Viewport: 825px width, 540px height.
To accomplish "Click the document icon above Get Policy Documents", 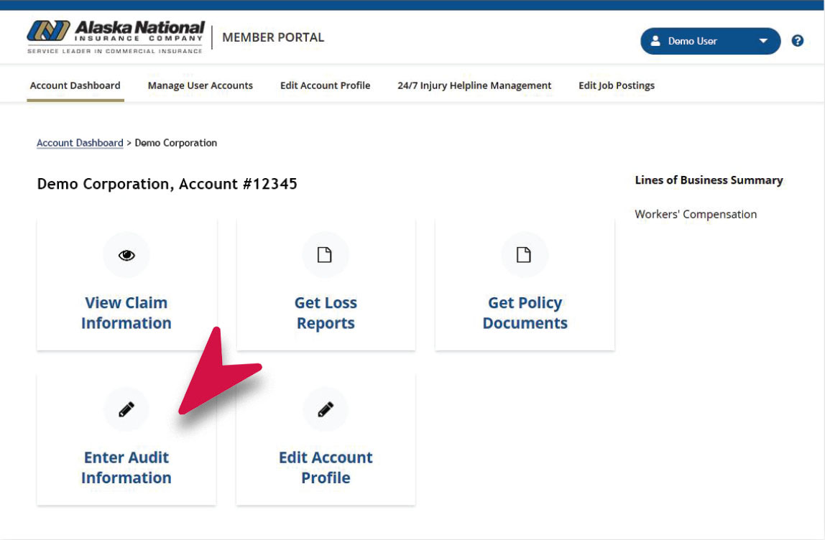I will coord(524,255).
